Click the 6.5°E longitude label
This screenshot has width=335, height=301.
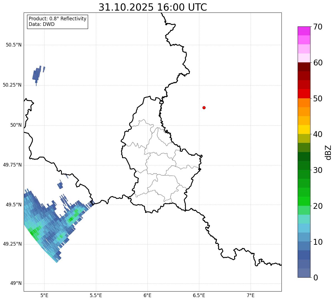pos(199,295)
